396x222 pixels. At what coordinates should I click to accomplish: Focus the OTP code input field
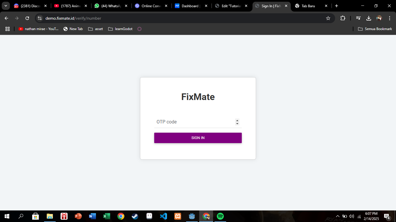(x=195, y=122)
